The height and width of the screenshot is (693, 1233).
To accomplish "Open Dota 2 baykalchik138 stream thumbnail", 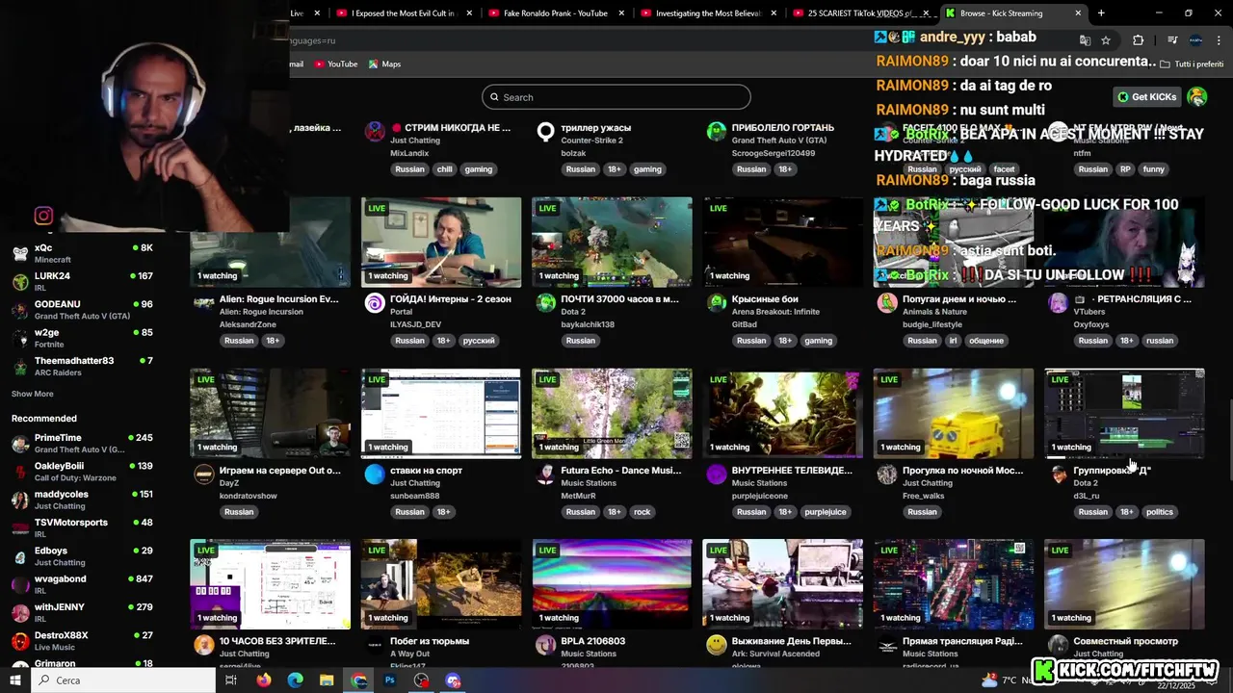I will coord(612,243).
